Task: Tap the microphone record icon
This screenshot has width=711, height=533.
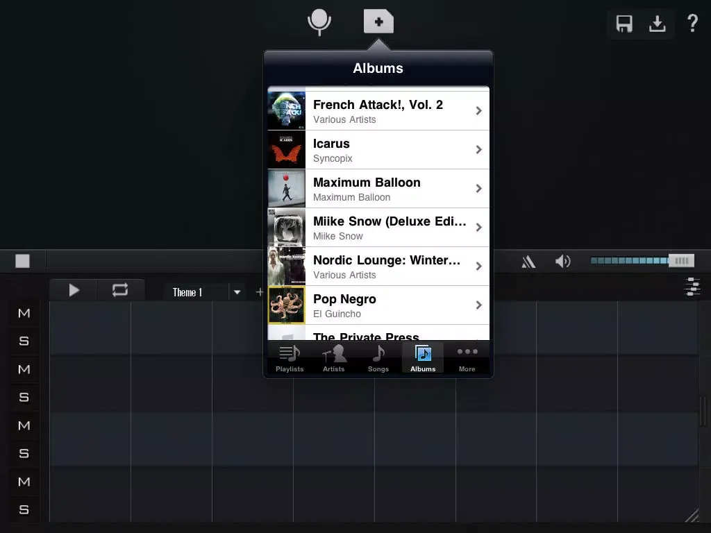Action: (x=319, y=22)
